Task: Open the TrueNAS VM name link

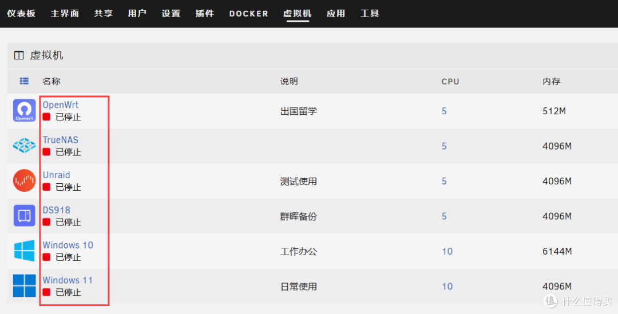Action: click(61, 140)
